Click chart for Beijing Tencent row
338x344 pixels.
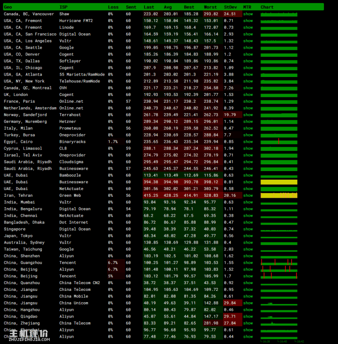click(x=279, y=276)
